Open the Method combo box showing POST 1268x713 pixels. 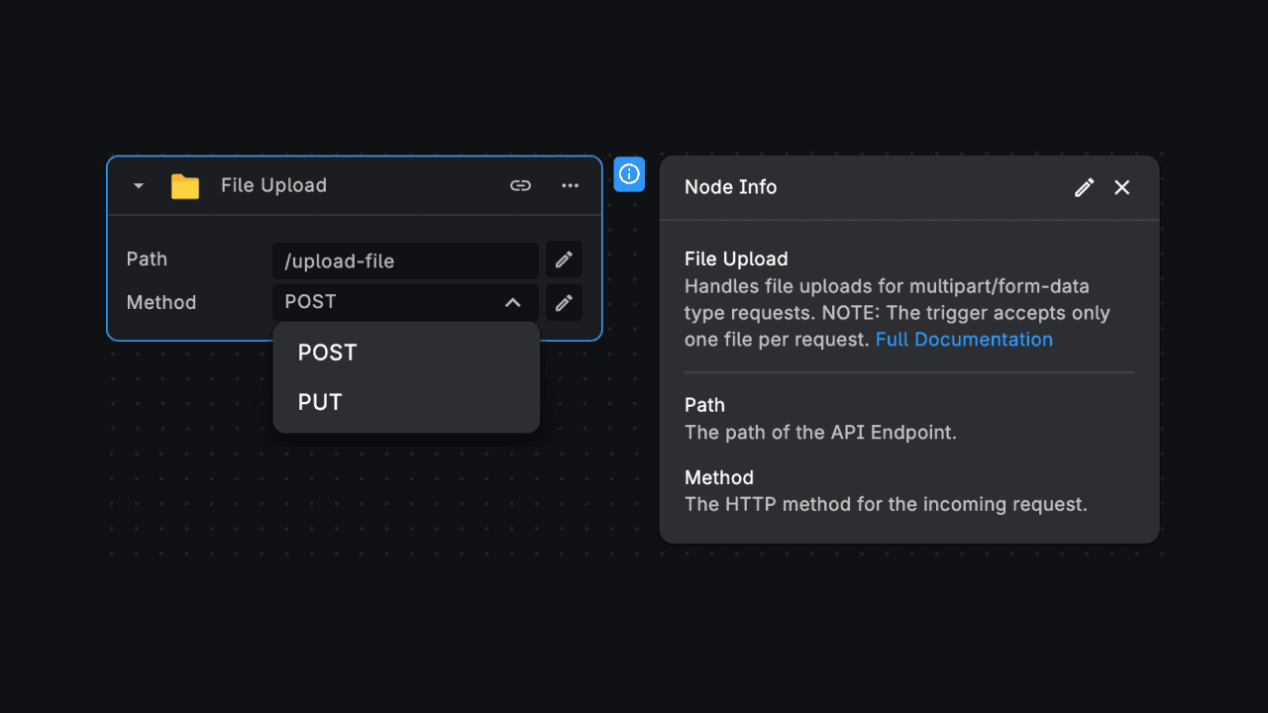coord(396,302)
